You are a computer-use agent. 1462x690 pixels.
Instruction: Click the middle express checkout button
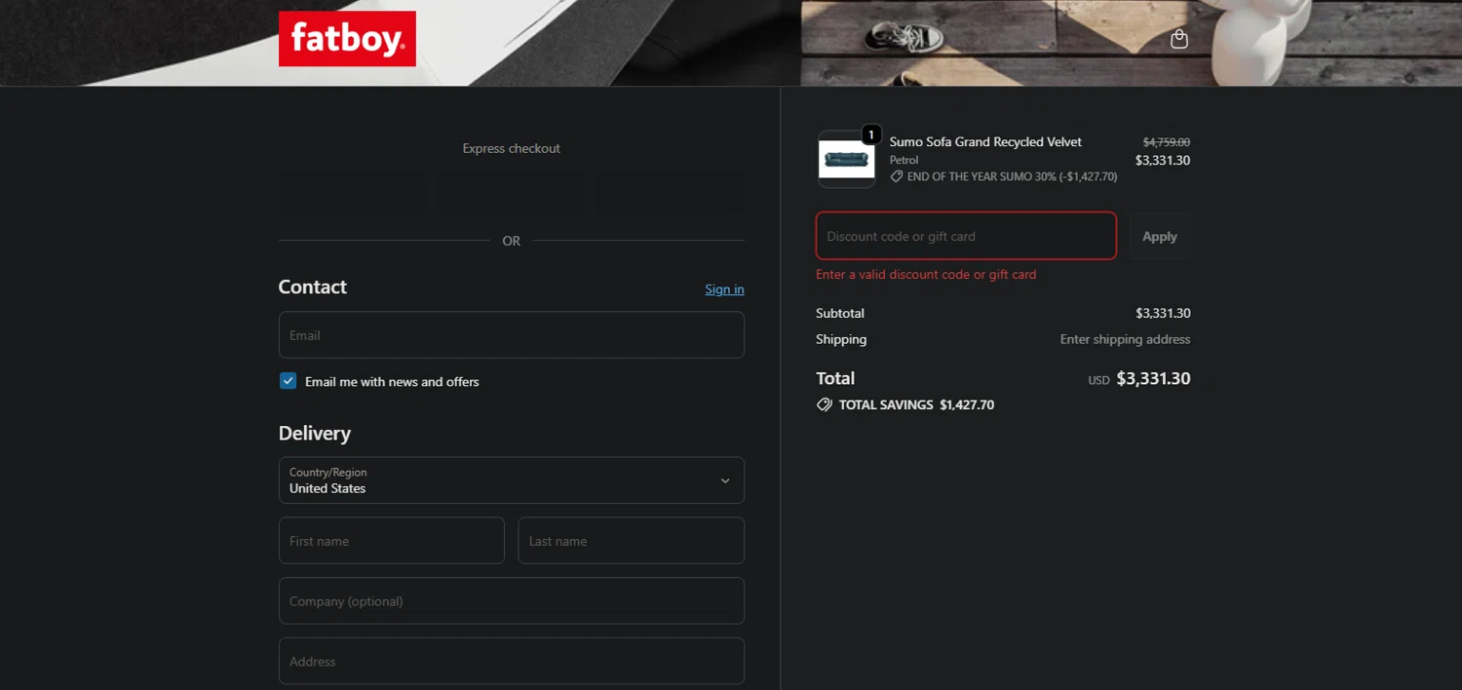512,194
